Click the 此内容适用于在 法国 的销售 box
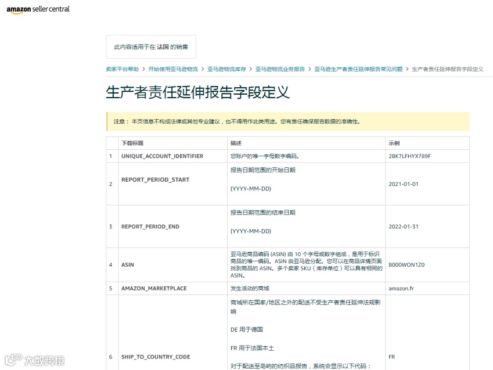 pyautogui.click(x=151, y=47)
